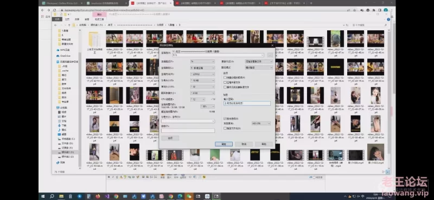Open Firefox from the taskbar

(98, 196)
